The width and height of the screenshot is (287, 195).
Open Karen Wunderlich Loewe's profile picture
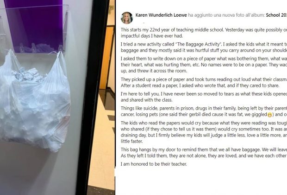click(127, 18)
